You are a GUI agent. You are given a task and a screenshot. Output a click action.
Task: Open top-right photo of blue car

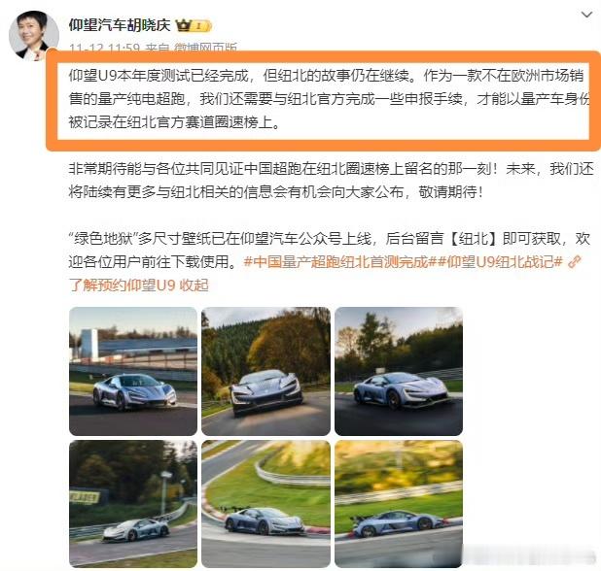[x=399, y=371]
